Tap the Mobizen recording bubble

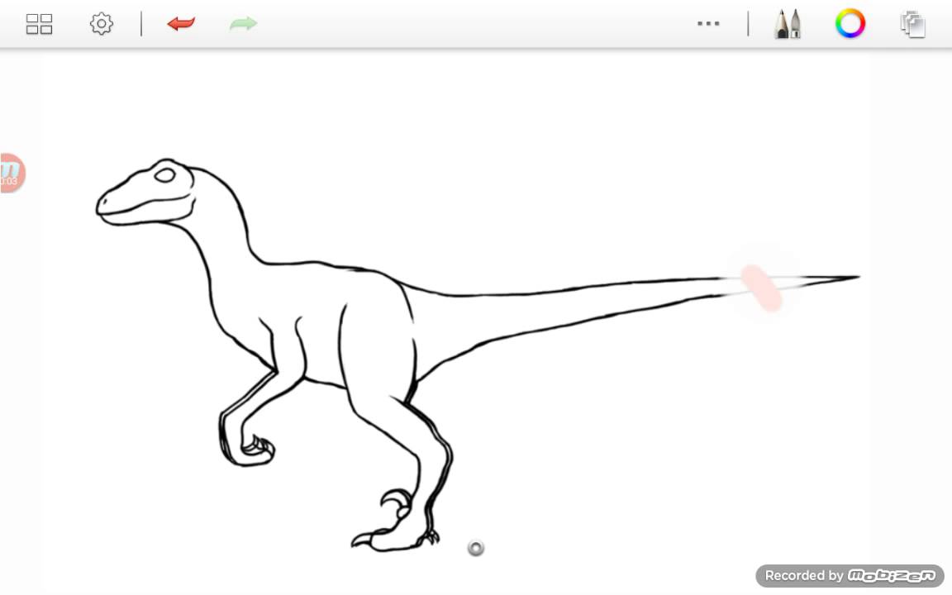point(11,173)
